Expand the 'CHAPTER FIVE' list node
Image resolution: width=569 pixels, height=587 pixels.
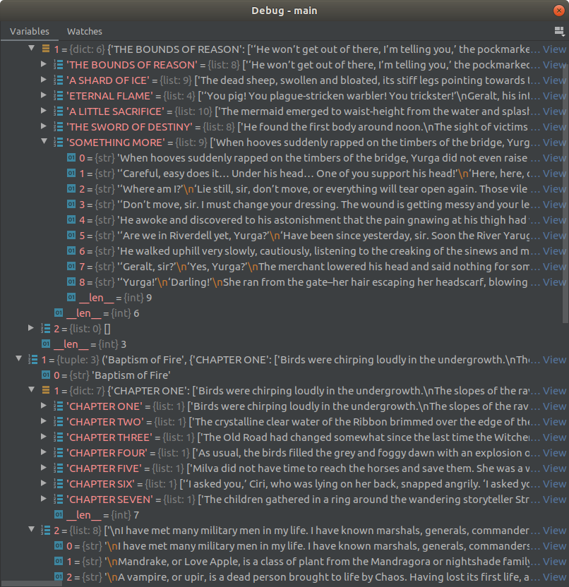(x=44, y=468)
